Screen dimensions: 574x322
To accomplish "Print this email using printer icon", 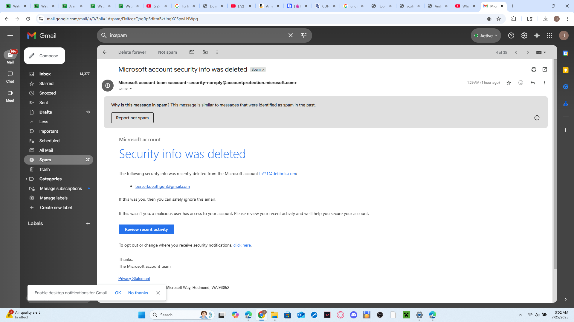I will [534, 69].
